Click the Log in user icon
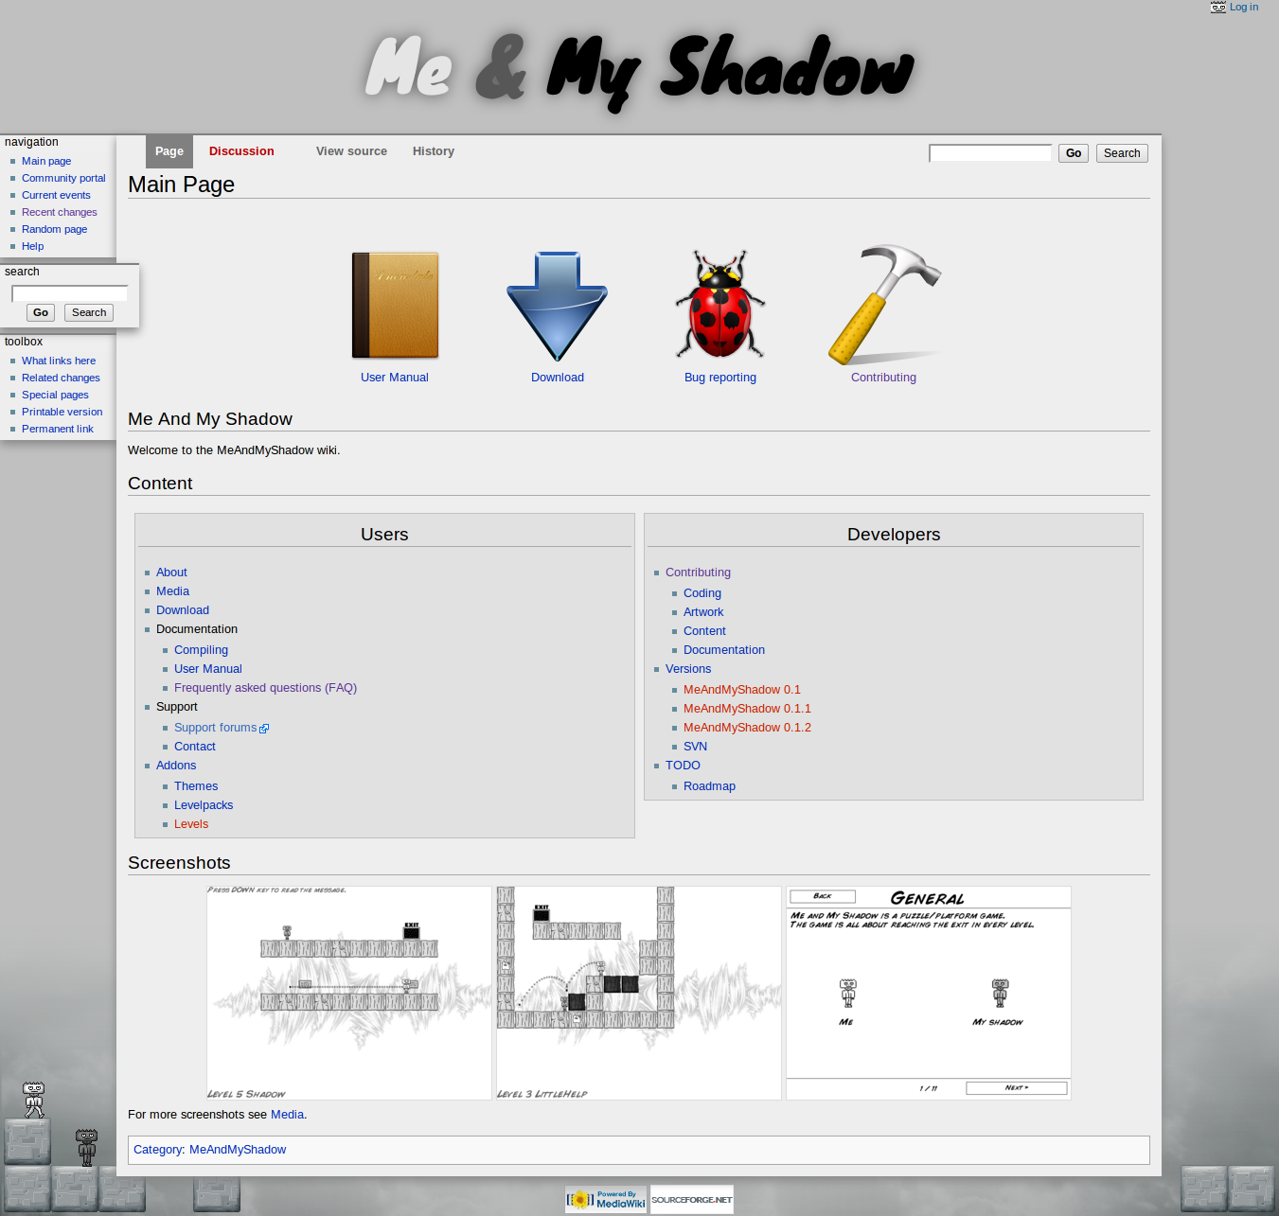This screenshot has height=1216, width=1279. click(1217, 8)
